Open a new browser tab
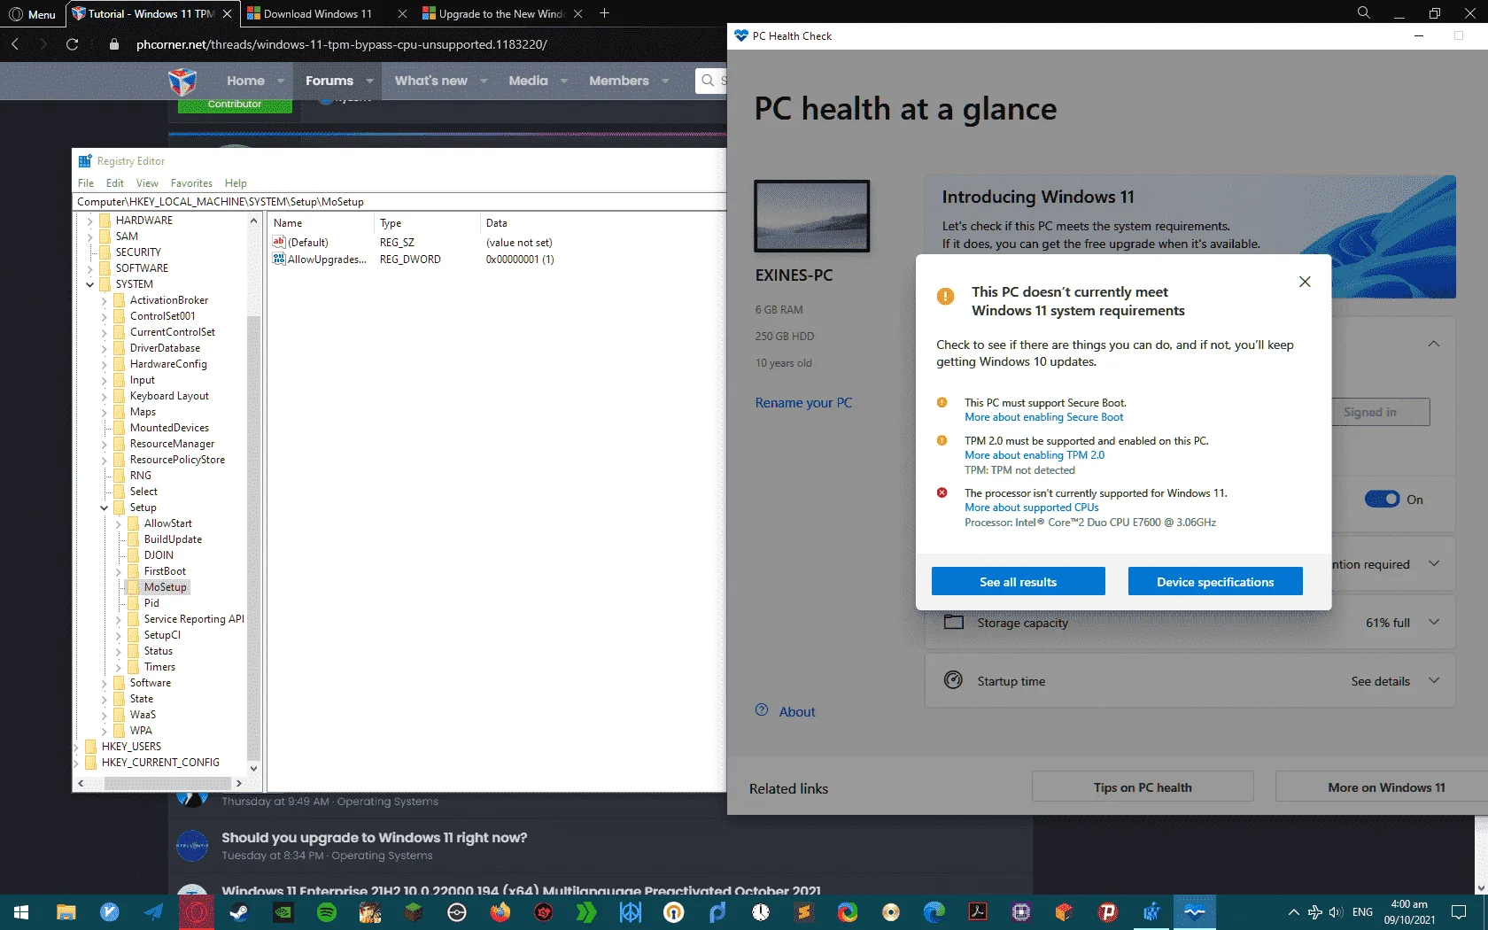The image size is (1488, 930). point(604,13)
